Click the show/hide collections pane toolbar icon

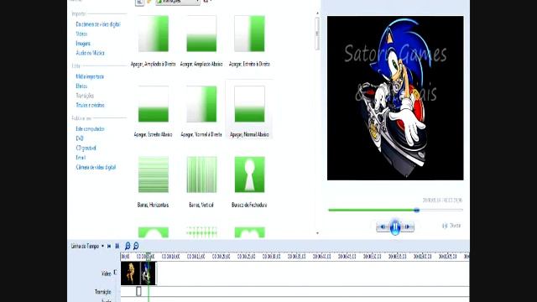click(139, 2)
